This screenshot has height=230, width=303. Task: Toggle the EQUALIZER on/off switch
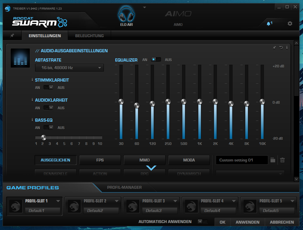coord(156,60)
